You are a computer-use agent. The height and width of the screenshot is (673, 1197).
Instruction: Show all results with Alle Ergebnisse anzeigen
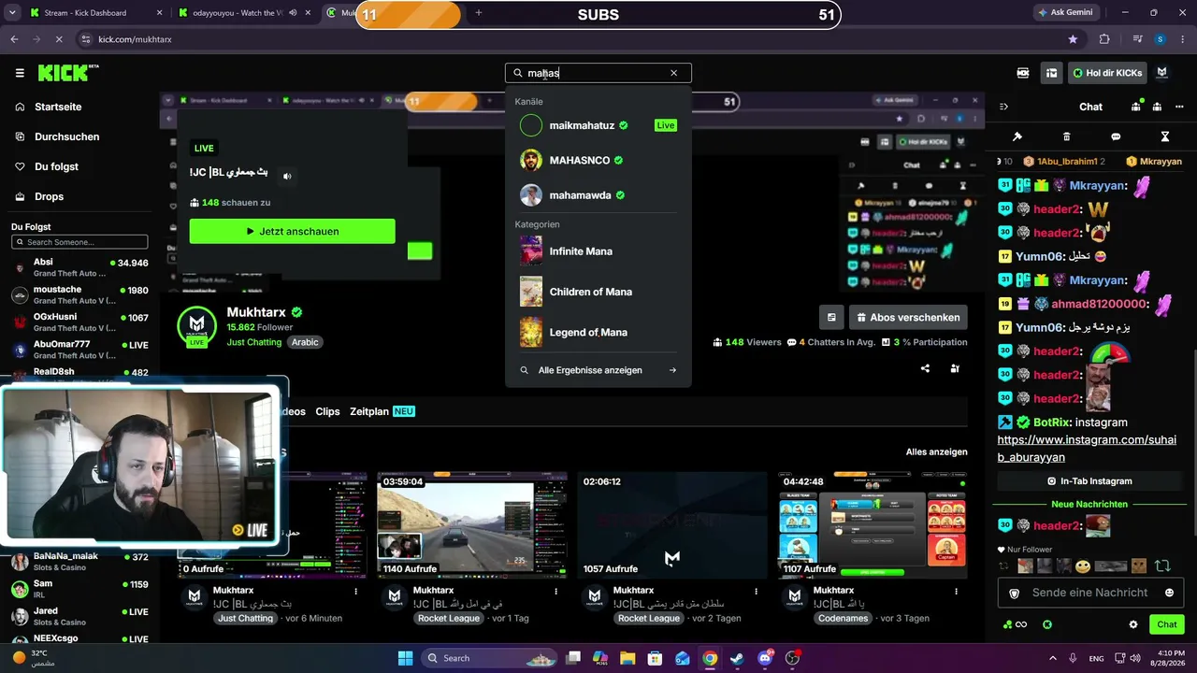(x=598, y=370)
